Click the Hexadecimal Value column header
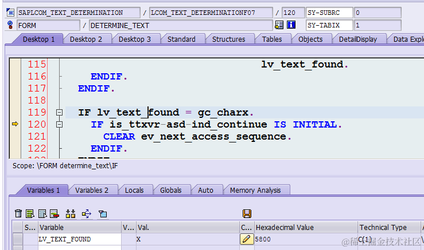This screenshot has width=424, height=250. coord(306,228)
